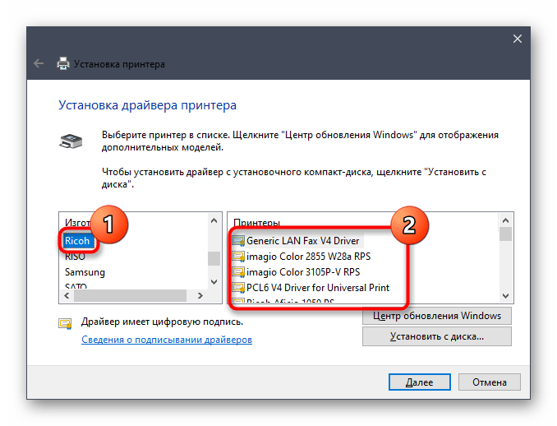Open the driver signing information link
Viewport: 557px width, 426px height.
[166, 339]
